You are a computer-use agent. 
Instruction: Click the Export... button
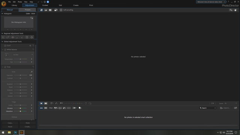225,108
